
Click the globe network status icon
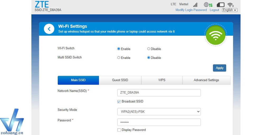pos(206,5)
